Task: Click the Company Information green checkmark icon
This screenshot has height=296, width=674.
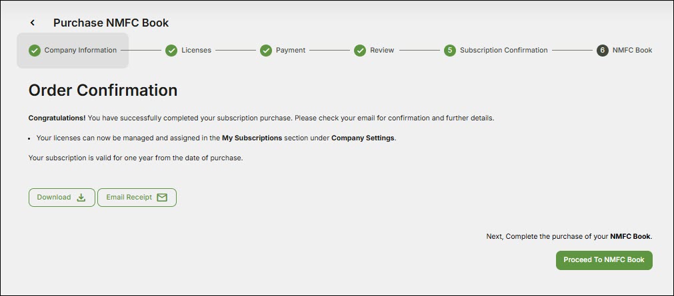Action: [x=35, y=51]
